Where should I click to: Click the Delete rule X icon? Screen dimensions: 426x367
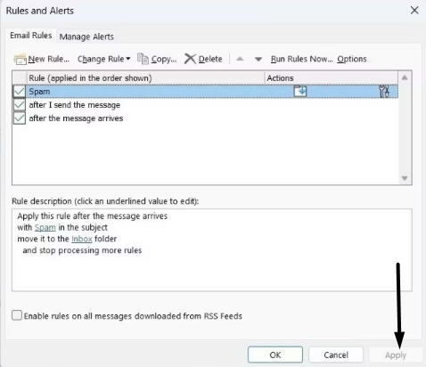[190, 59]
